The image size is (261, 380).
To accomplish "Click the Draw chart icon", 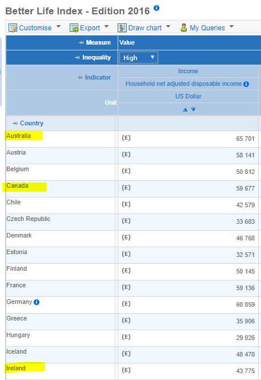I will [x=122, y=28].
